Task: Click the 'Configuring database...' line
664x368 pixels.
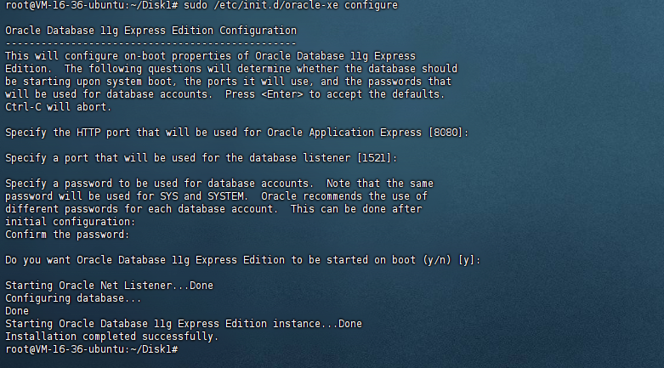Action: [x=73, y=298]
